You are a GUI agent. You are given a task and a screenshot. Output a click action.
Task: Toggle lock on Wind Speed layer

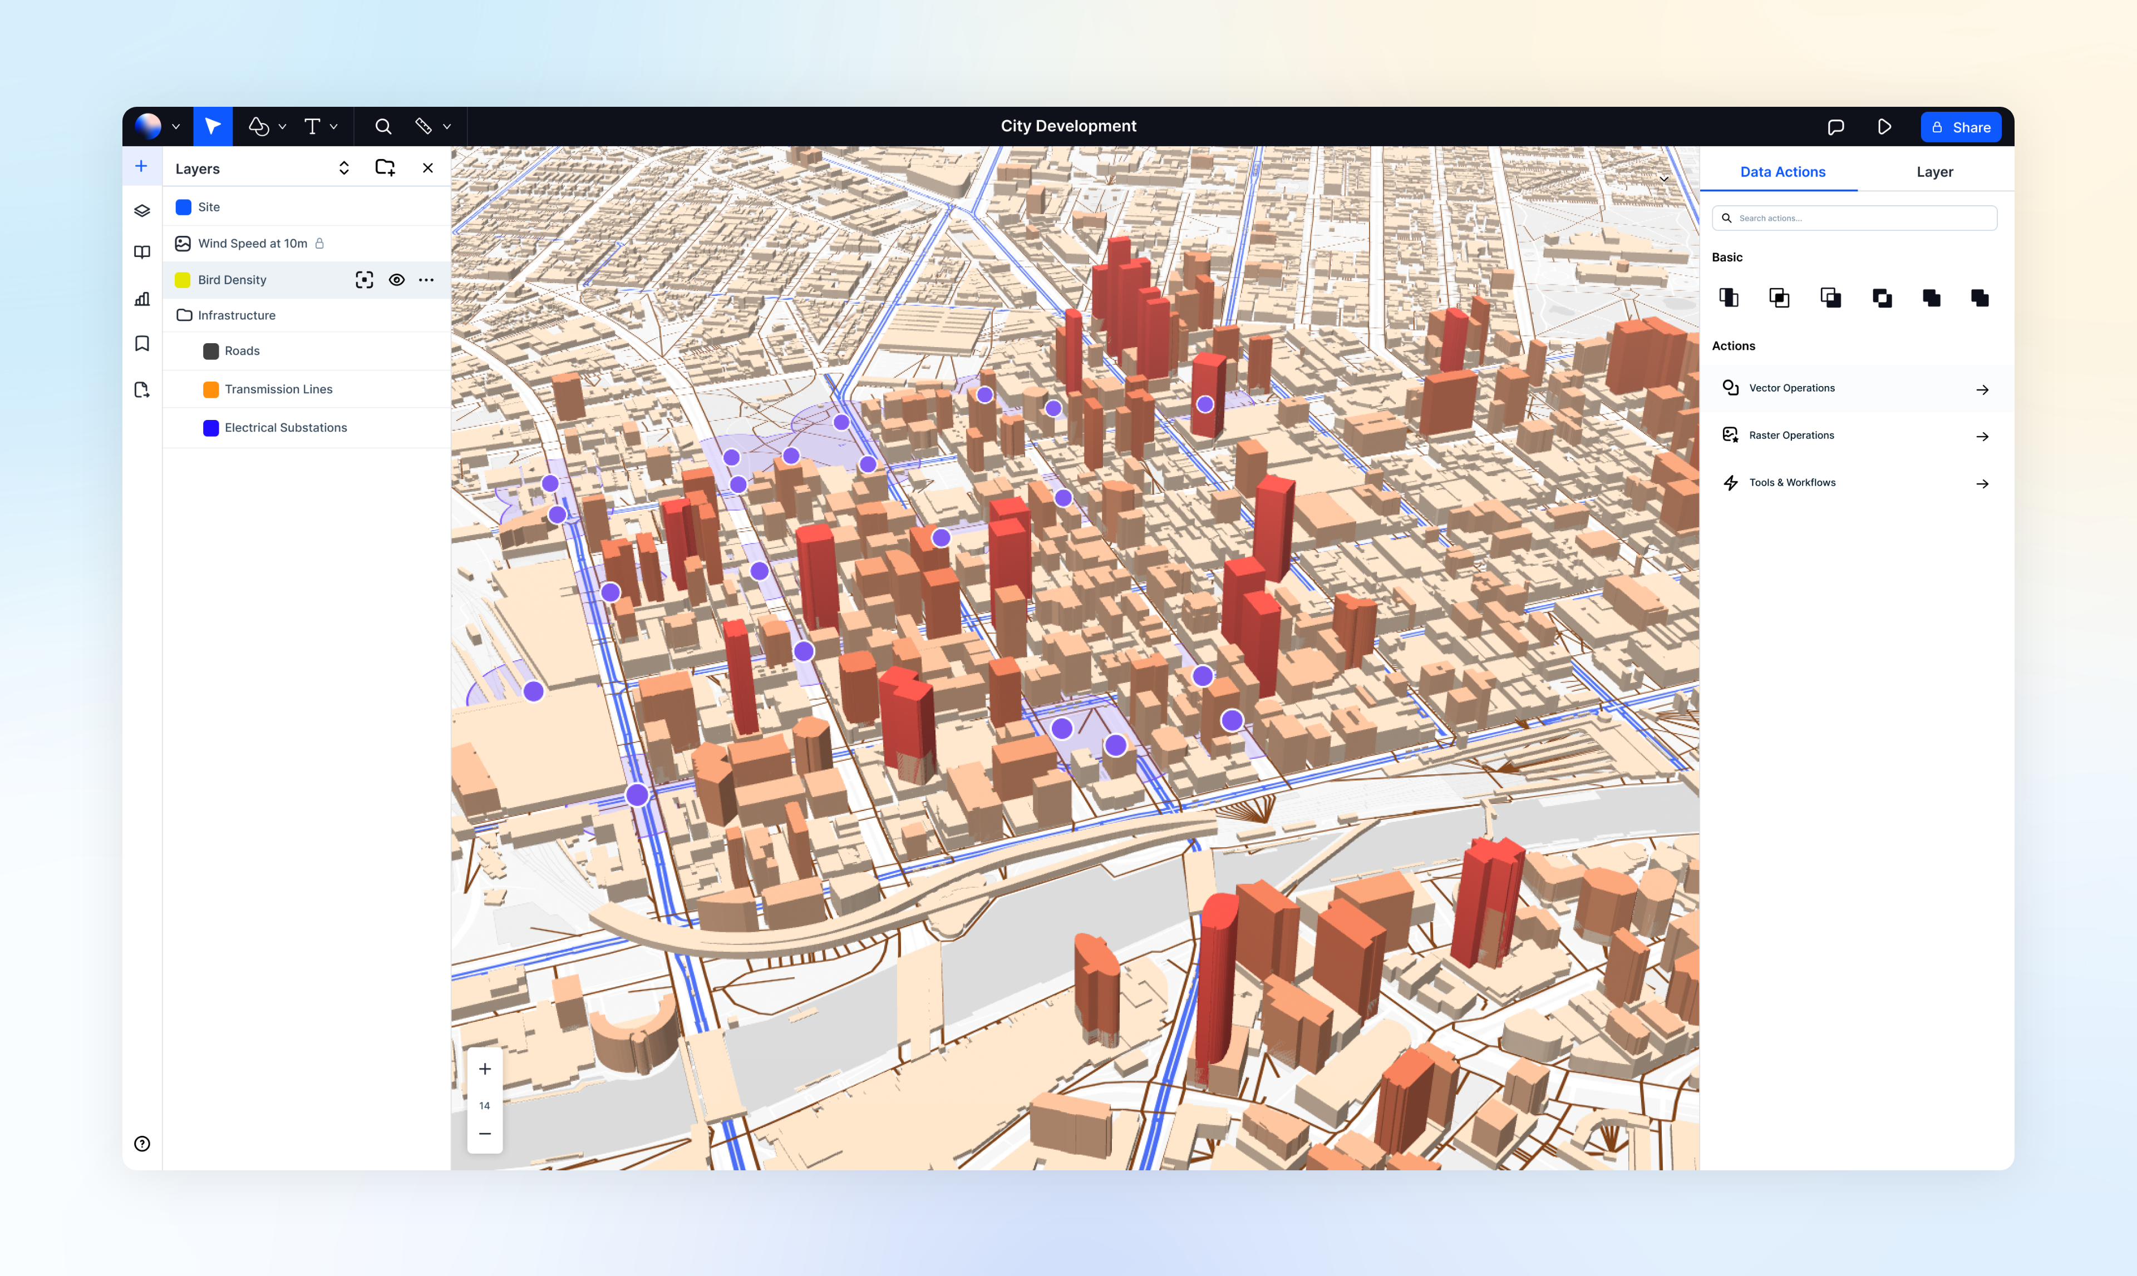pyautogui.click(x=319, y=243)
